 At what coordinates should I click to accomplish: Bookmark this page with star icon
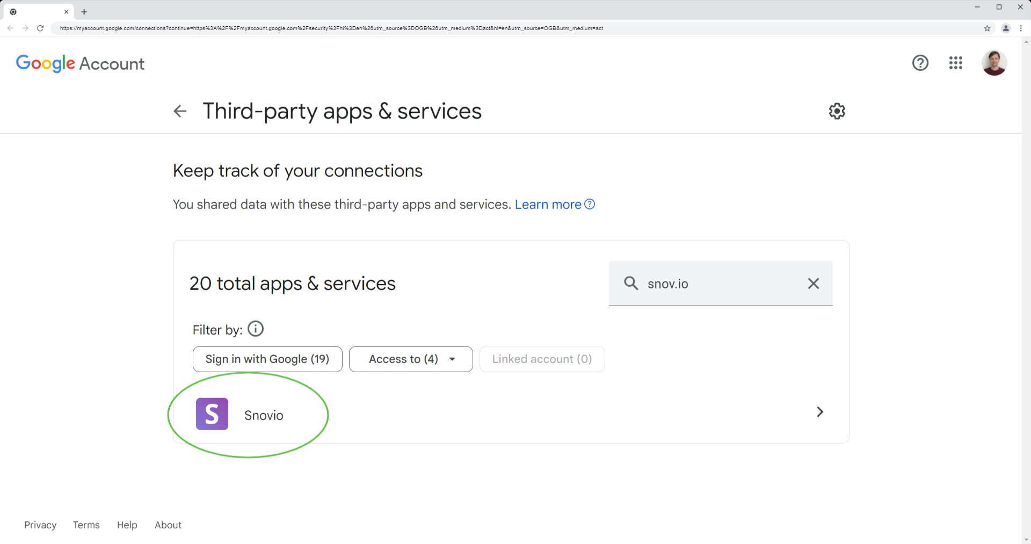coord(987,28)
